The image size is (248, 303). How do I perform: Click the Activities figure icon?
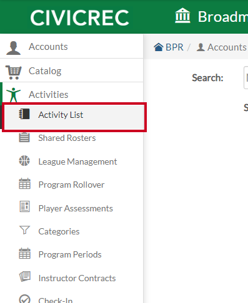tap(13, 95)
